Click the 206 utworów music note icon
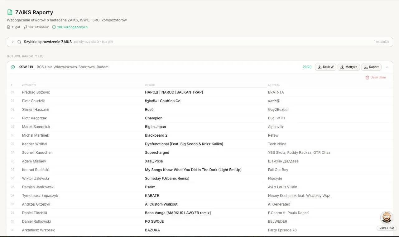This screenshot has width=399, height=237. pyautogui.click(x=26, y=27)
